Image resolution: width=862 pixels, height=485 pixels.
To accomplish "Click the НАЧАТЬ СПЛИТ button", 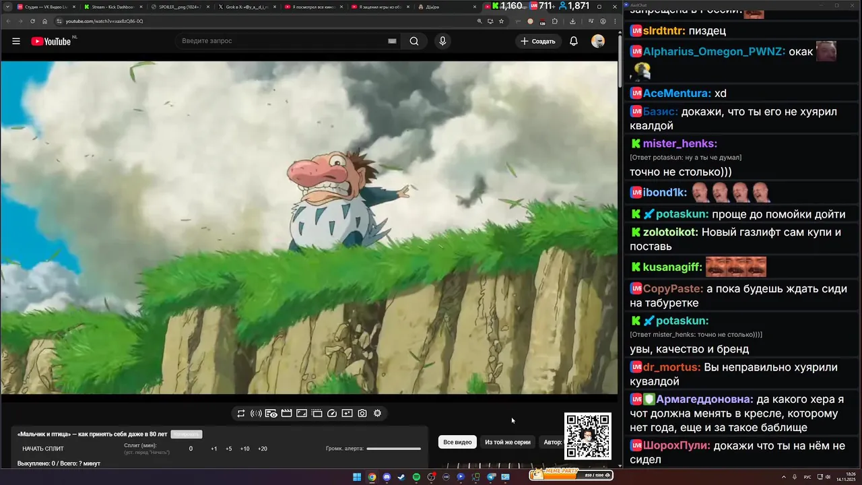I will click(43, 449).
